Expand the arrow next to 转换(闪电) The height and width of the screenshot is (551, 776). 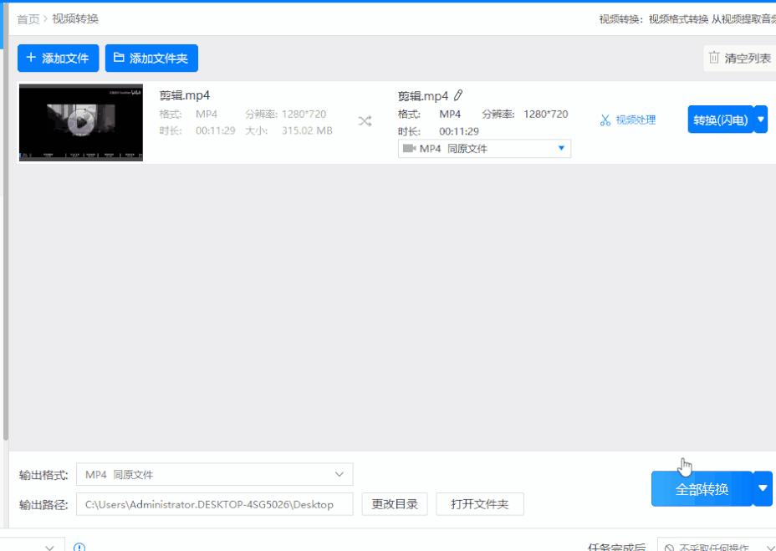761,120
